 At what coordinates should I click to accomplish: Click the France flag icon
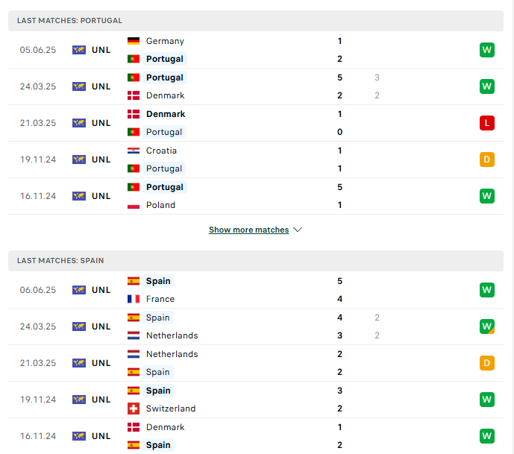(x=134, y=299)
